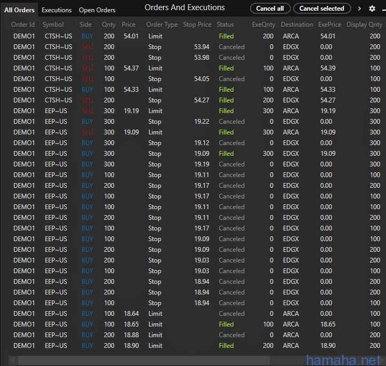Sort by the Order Id column header
386x366 pixels.
click(x=23, y=25)
